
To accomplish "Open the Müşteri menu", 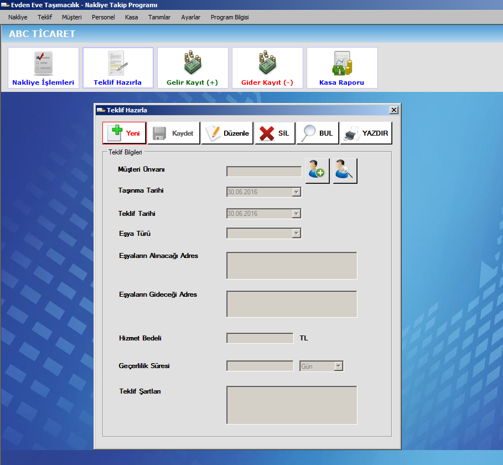I will (x=72, y=17).
